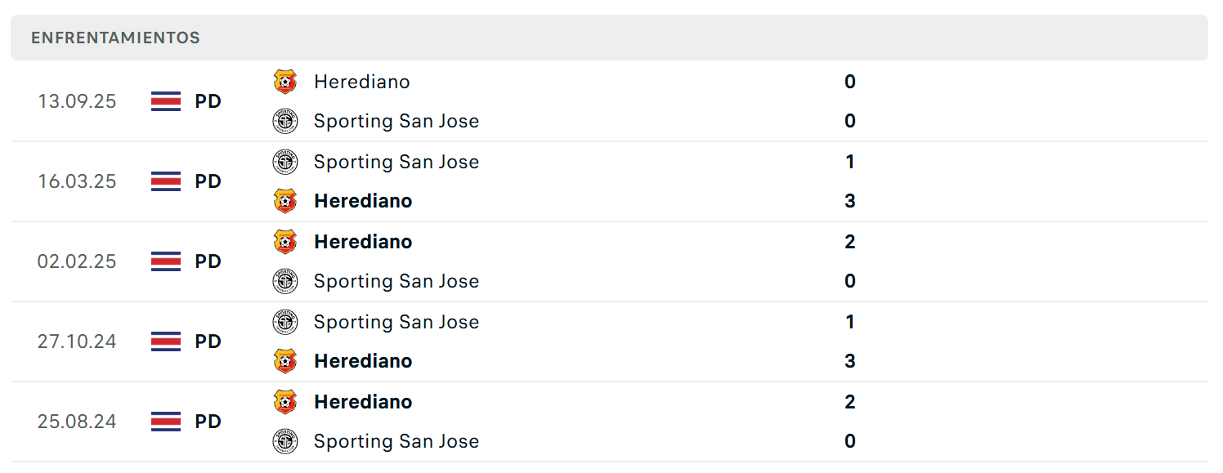The image size is (1223, 473).
Task: Open Herediano team in 13.09.25 match
Action: point(361,82)
